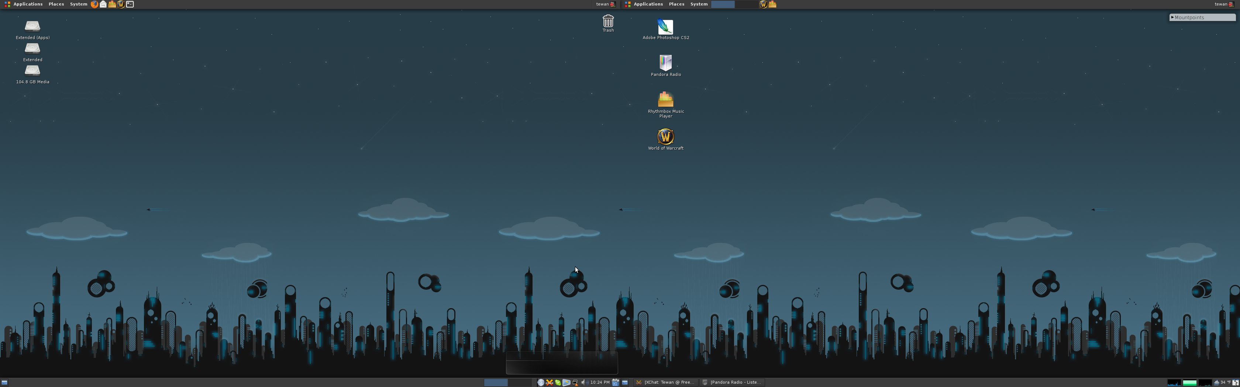Expand the Mountpoints disclosure triangle
The width and height of the screenshot is (1240, 387).
(x=1172, y=17)
